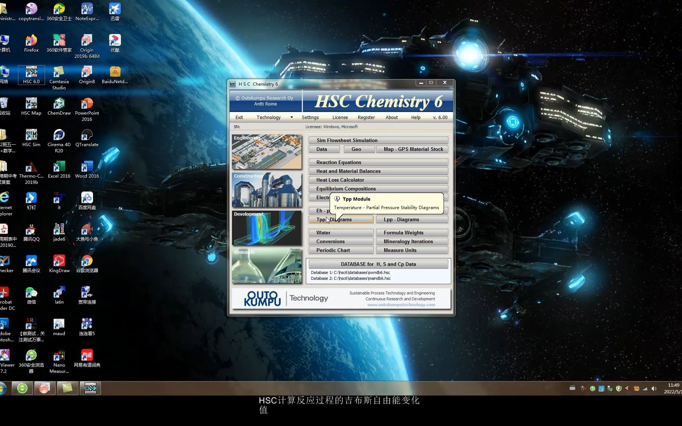Select the 微信 desktop icon

click(x=31, y=296)
